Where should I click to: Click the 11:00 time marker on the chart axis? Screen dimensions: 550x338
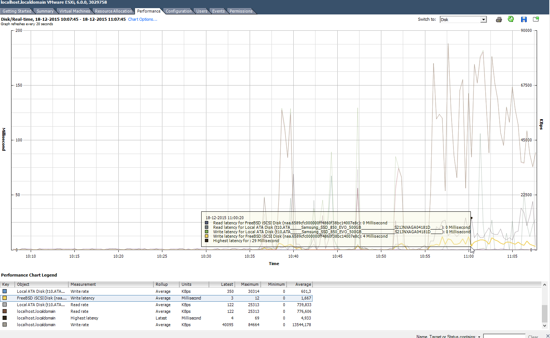(469, 256)
